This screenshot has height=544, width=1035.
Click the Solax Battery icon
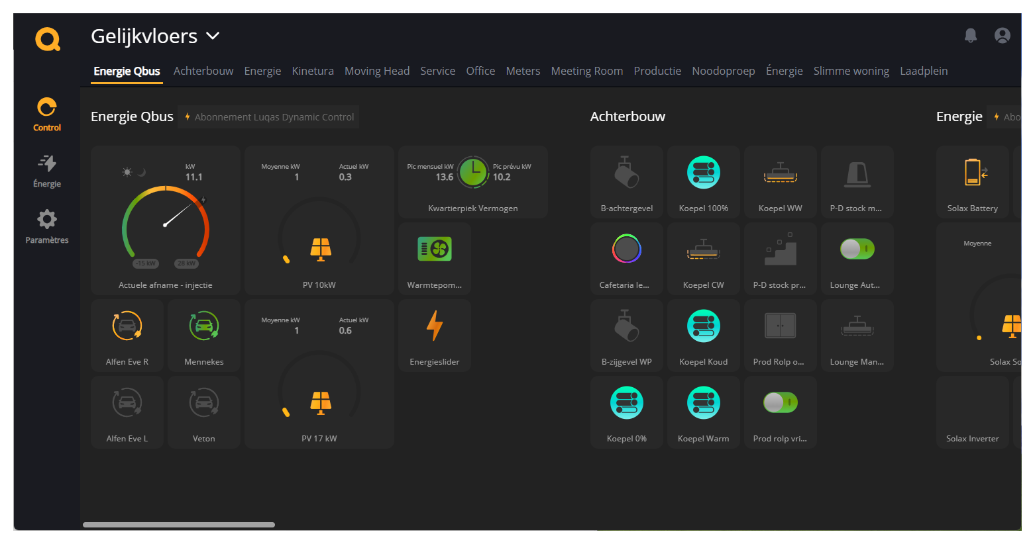point(973,173)
